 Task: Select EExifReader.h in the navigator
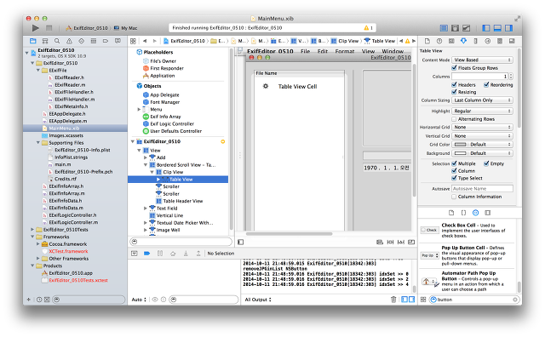click(x=69, y=77)
